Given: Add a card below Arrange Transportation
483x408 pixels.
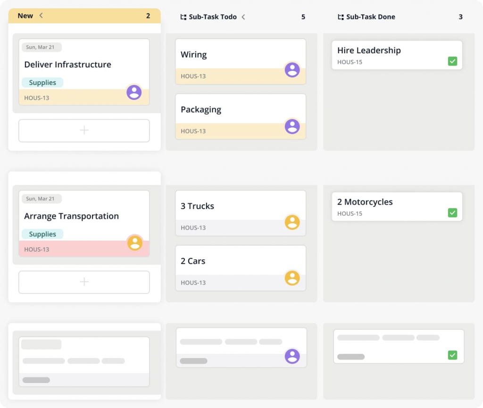Looking at the screenshot, I should 84,282.
